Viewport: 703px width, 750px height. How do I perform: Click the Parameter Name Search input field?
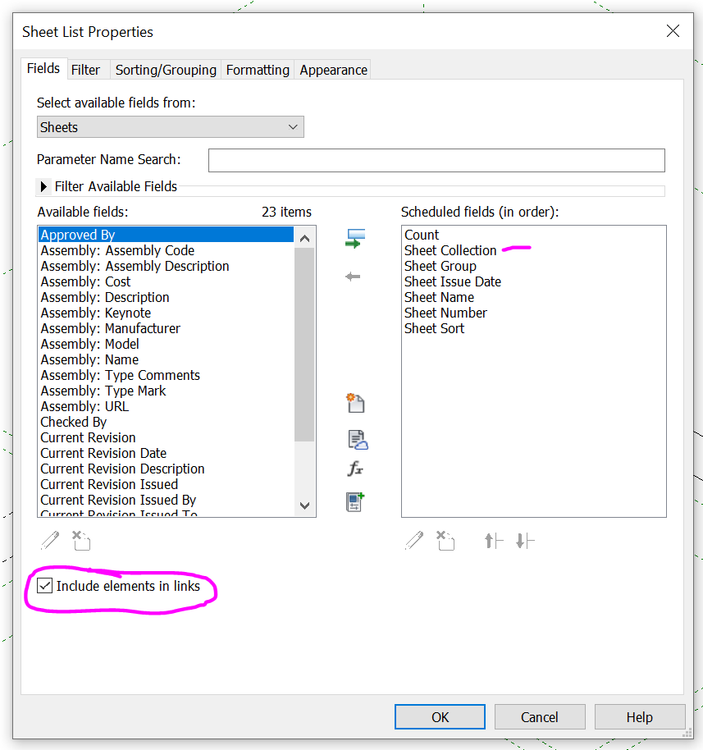pos(436,160)
